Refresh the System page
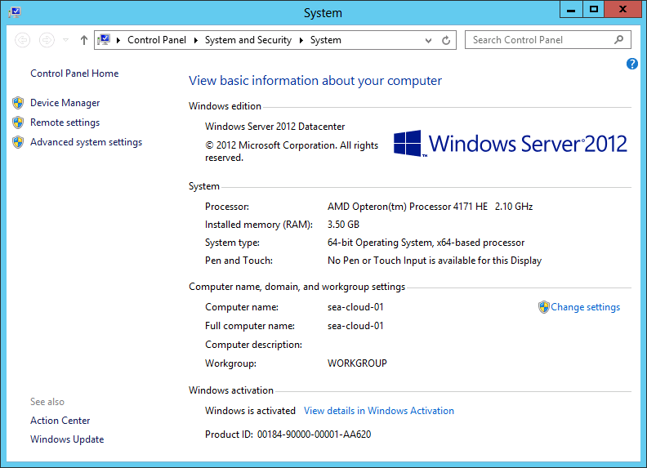 (446, 41)
